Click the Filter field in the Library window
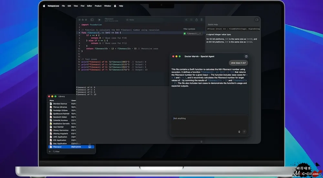This screenshot has height=178, width=323. [56, 152]
